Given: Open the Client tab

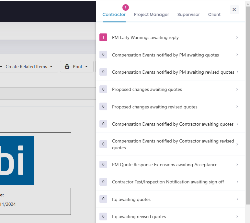Looking at the screenshot, I should pos(214,14).
